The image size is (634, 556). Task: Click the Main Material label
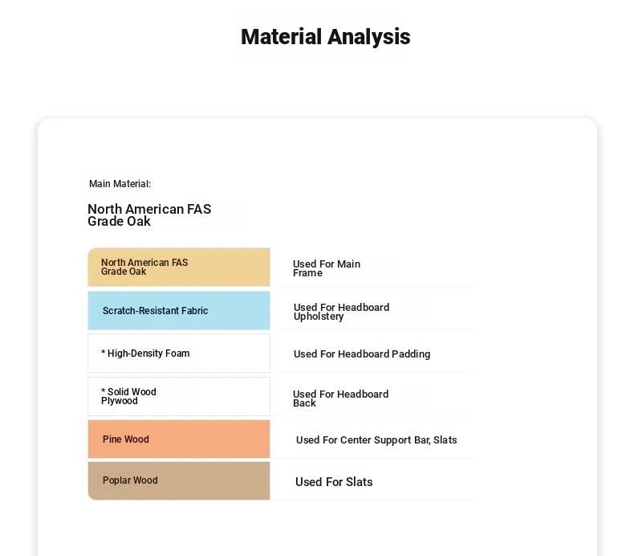pyautogui.click(x=120, y=184)
